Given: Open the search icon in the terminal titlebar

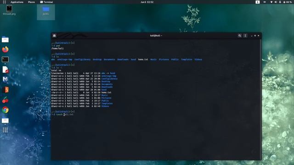Looking at the screenshot, I should coord(239,36).
